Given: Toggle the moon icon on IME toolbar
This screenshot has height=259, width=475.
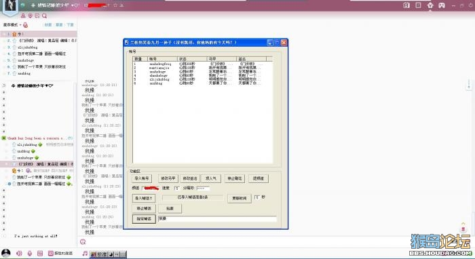Looking at the screenshot, I should (x=111, y=254).
